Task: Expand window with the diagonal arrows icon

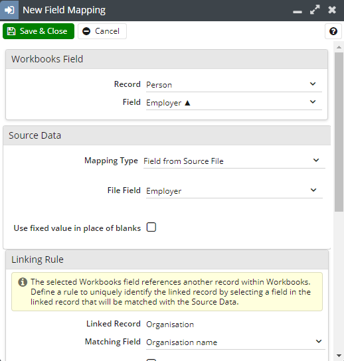Action: [x=315, y=10]
